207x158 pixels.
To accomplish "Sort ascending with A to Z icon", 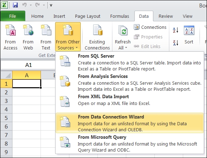I will [x=176, y=30].
